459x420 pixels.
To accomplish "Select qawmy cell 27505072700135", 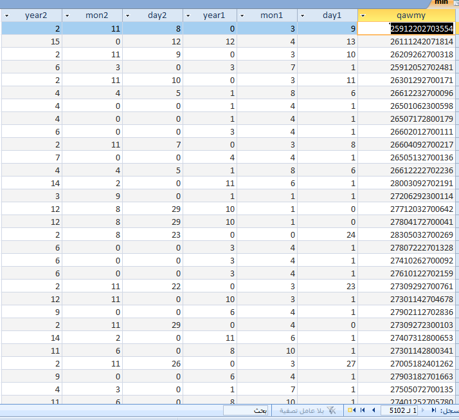I will [406, 390].
